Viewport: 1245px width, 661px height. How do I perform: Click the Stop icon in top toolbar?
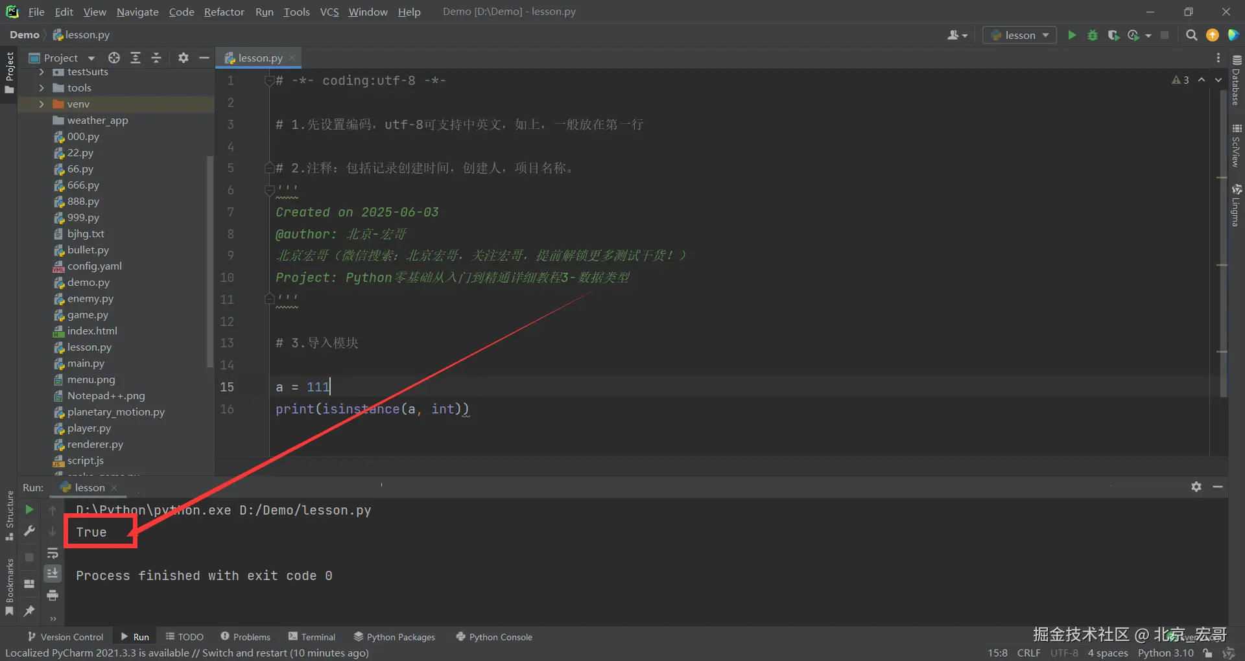(1165, 35)
